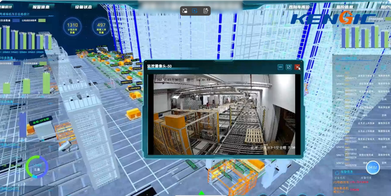Click the KENGIC logo
Screen dimensions: 391x196
pos(333,18)
